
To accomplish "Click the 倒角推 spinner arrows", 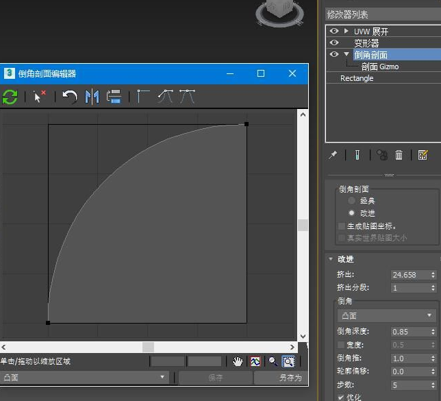I will click(433, 359).
